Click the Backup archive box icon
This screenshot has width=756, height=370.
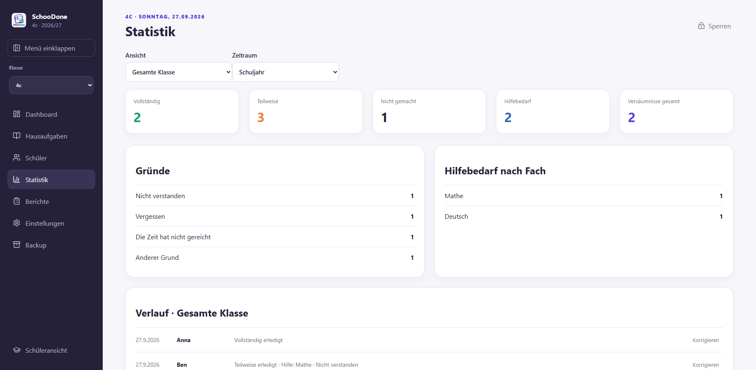16,245
